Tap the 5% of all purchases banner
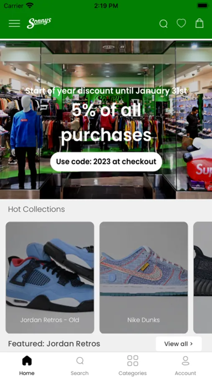Viewport: 212px width, 377px height. 106,124
